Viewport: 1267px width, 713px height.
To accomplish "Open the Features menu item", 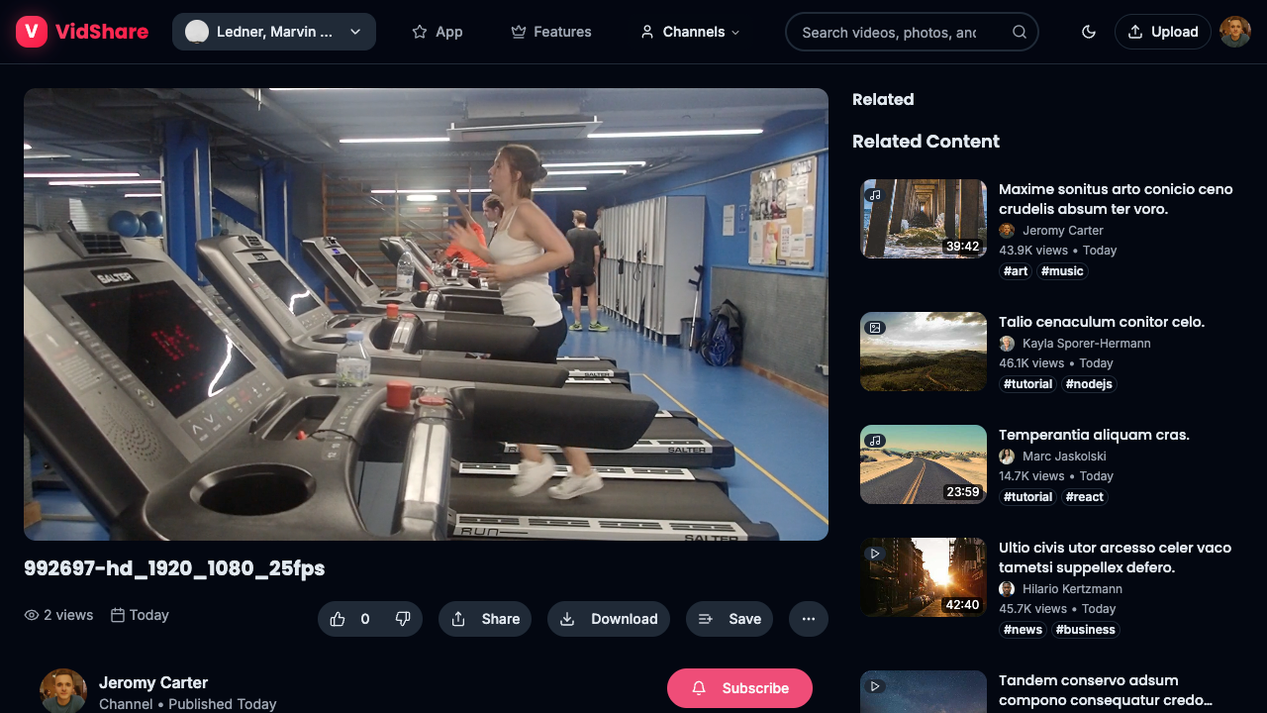I will pyautogui.click(x=551, y=32).
